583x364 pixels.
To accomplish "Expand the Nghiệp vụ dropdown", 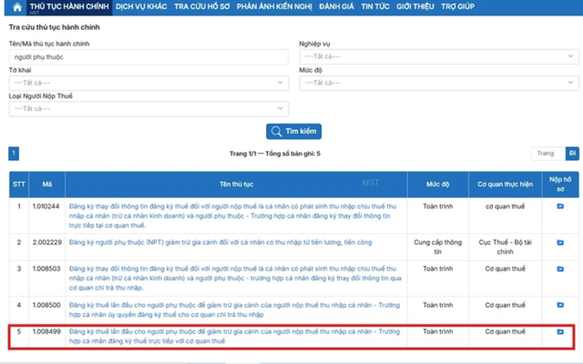I will coord(438,57).
